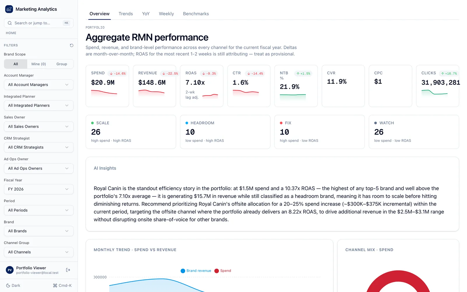Focus the Search or jump to field
467x292 pixels.
click(x=39, y=23)
